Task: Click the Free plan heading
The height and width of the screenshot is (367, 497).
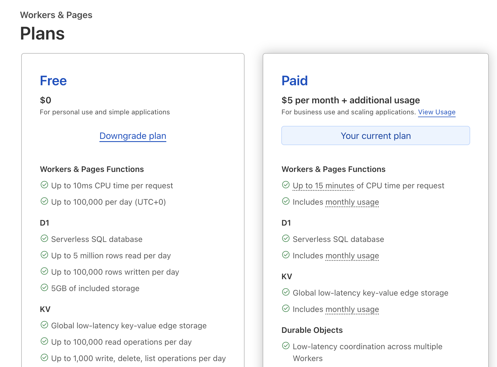Action: coord(53,81)
